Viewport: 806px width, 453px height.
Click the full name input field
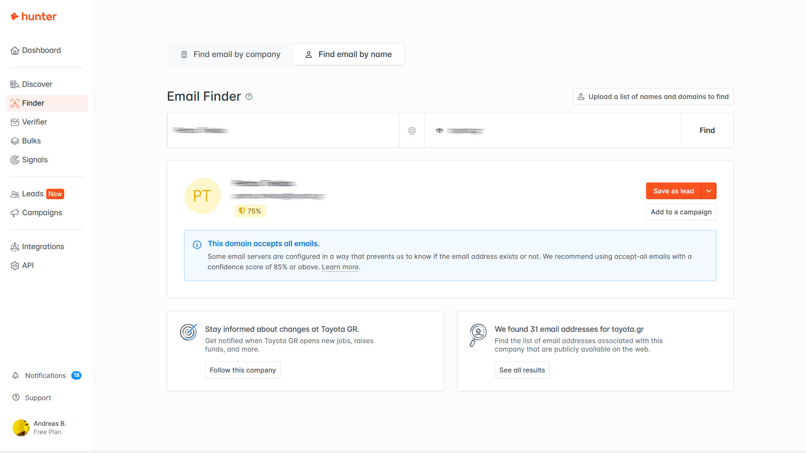283,130
